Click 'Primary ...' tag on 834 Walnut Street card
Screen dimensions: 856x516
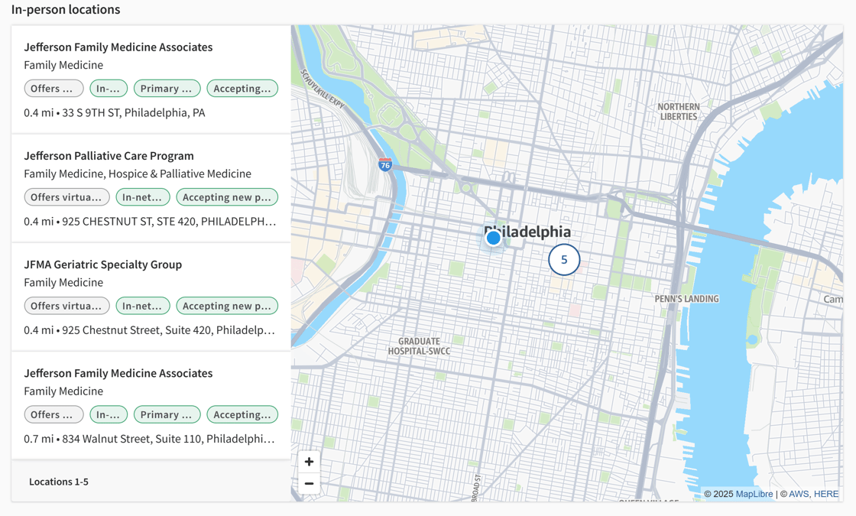[167, 414]
